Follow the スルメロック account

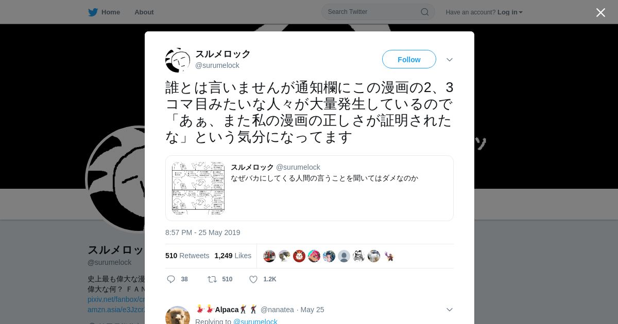click(409, 59)
